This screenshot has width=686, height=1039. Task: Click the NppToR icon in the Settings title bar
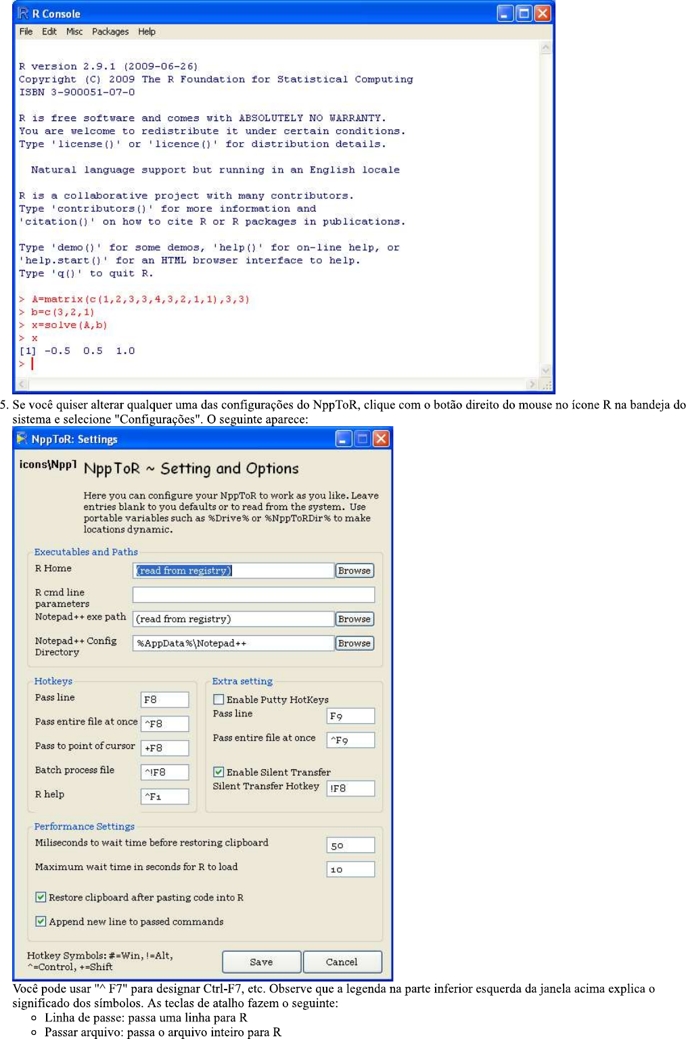coord(23,439)
